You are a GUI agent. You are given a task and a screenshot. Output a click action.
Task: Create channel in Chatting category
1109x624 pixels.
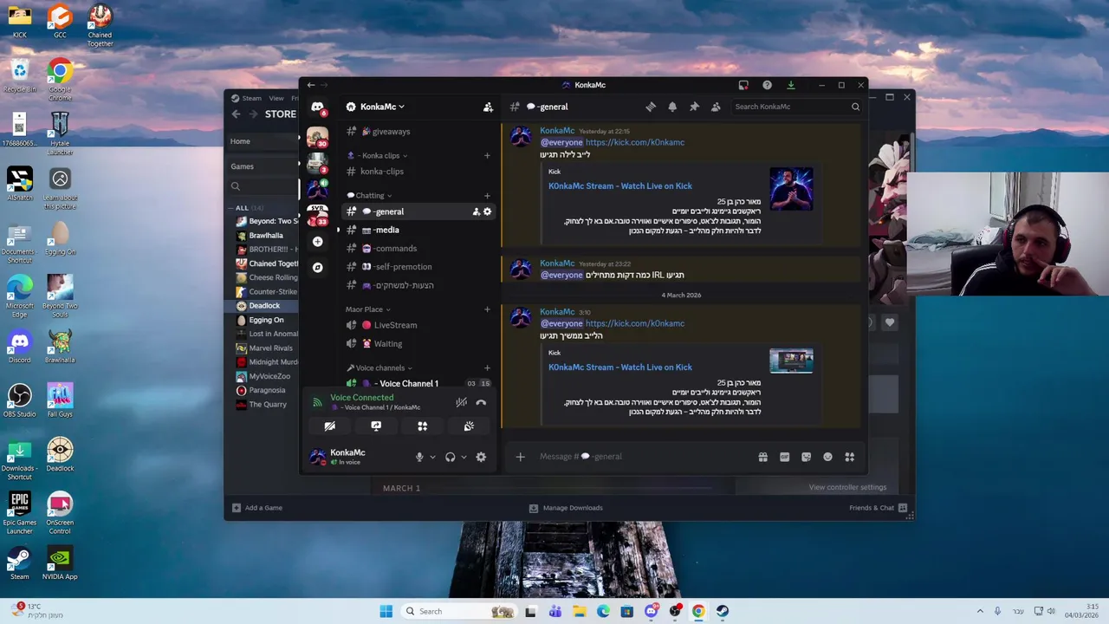487,196
